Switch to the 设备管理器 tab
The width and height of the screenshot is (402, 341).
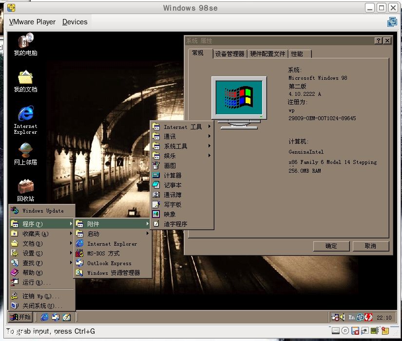pos(229,54)
